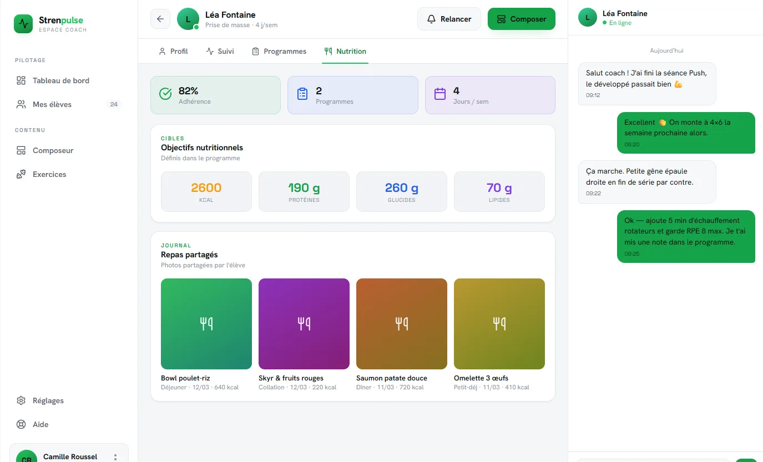
Task: Open the Mes élèves section
Action: coord(69,104)
